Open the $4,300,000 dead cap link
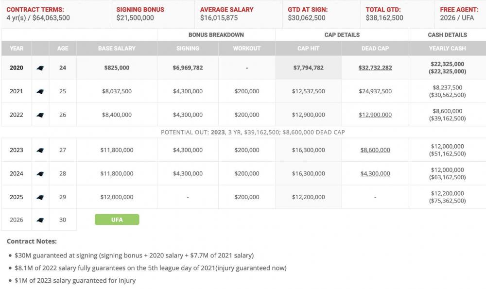This screenshot has width=486, height=289. [375, 173]
